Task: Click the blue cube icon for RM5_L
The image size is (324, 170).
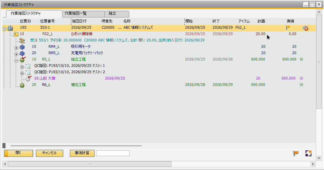Action: [x=22, y=53]
